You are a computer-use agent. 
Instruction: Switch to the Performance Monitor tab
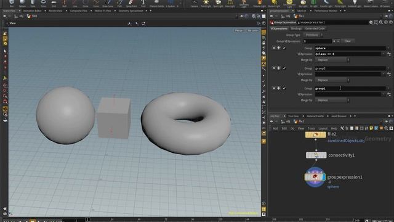[326, 11]
